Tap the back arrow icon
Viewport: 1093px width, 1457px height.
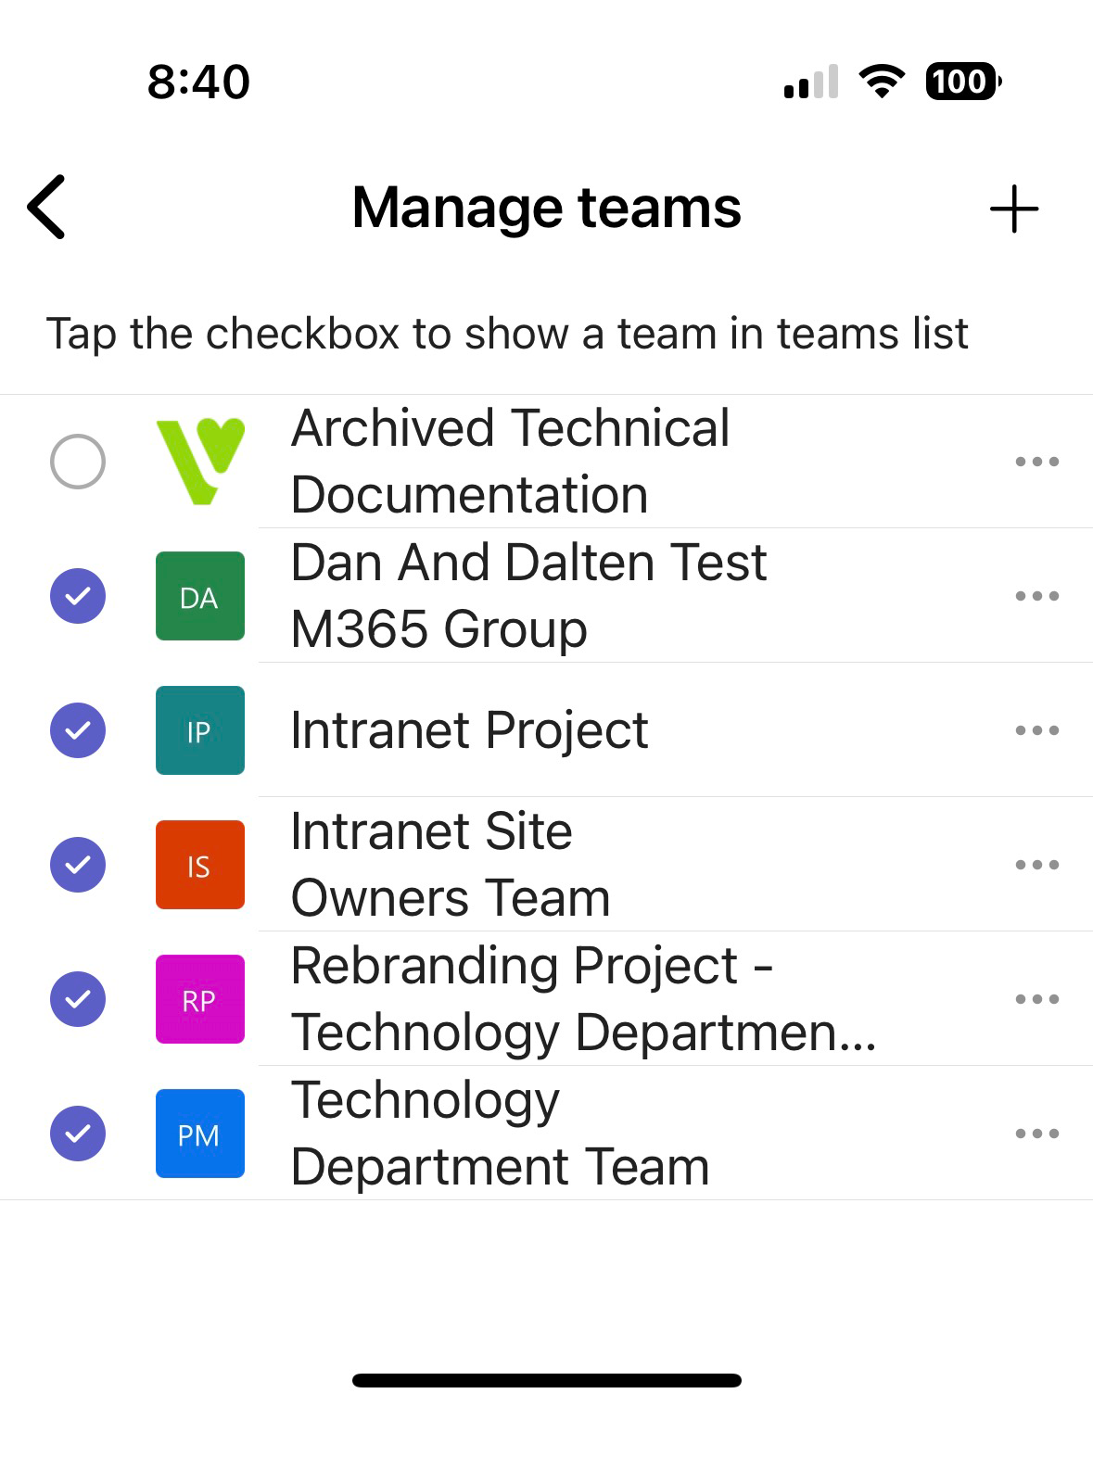[47, 207]
